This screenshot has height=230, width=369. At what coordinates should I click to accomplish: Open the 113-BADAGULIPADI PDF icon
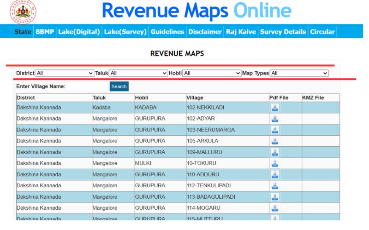point(274,197)
